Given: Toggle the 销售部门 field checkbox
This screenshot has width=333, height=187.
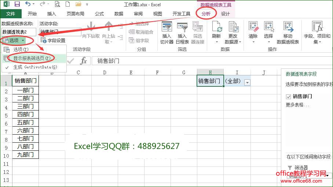Looking at the screenshot, I should tap(288, 97).
